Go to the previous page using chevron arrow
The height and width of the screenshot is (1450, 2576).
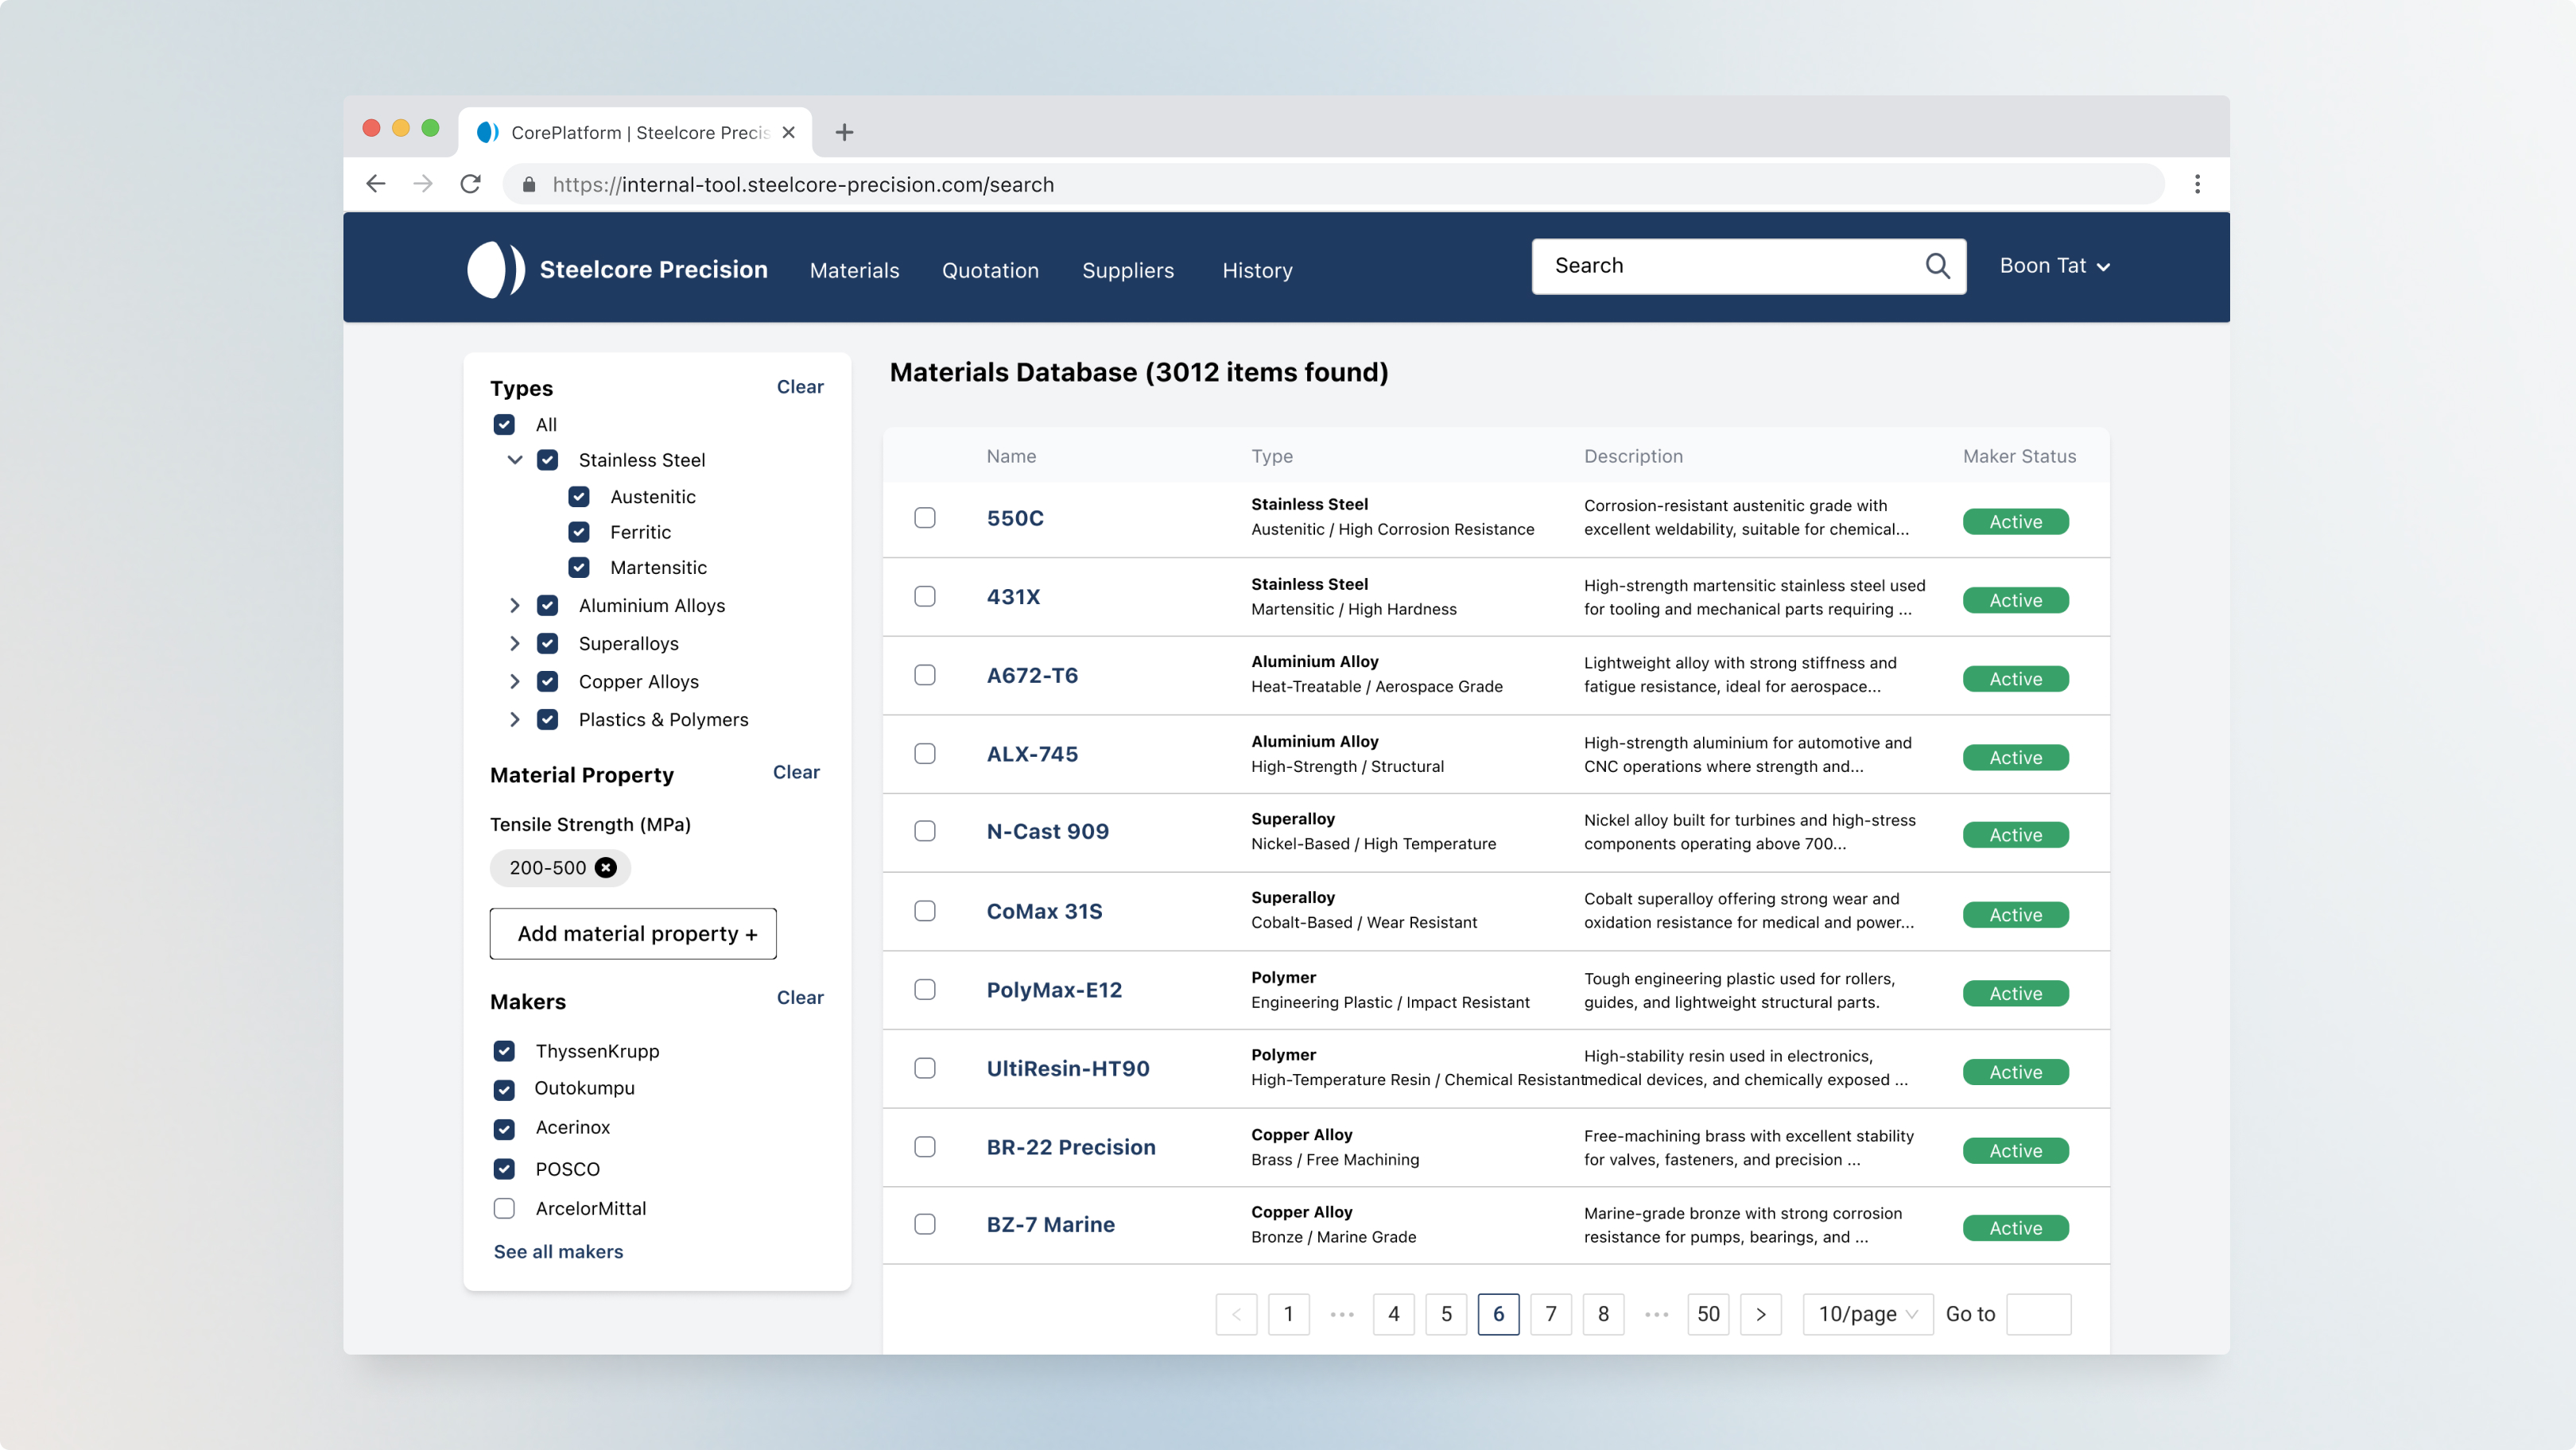pyautogui.click(x=1236, y=1314)
